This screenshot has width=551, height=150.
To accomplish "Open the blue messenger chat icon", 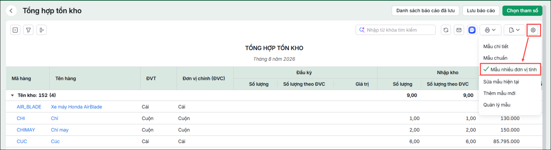I will (x=472, y=30).
